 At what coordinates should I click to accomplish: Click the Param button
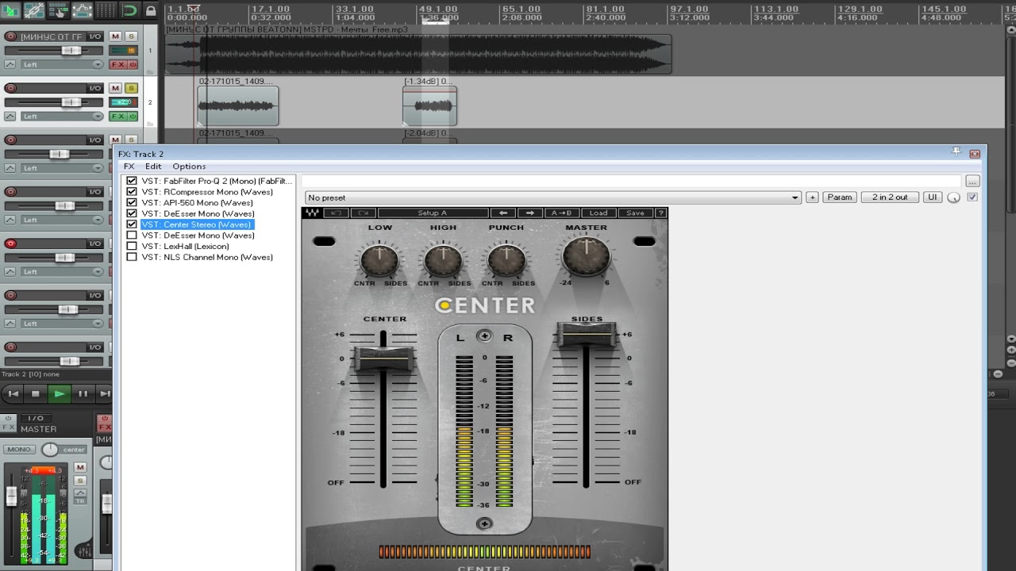click(x=840, y=197)
